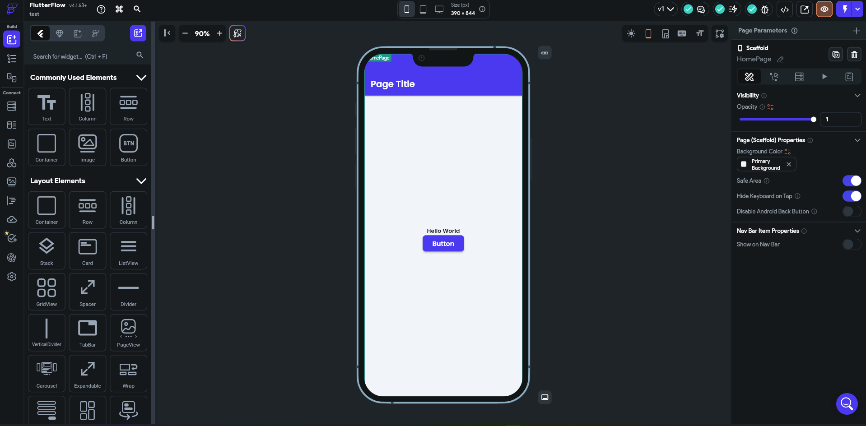Add the Carousel widget
The image size is (866, 426).
point(47,373)
